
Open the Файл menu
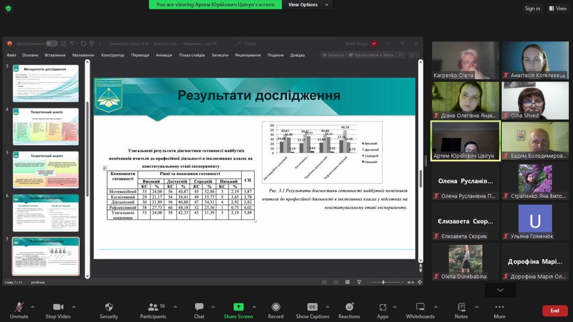12,55
